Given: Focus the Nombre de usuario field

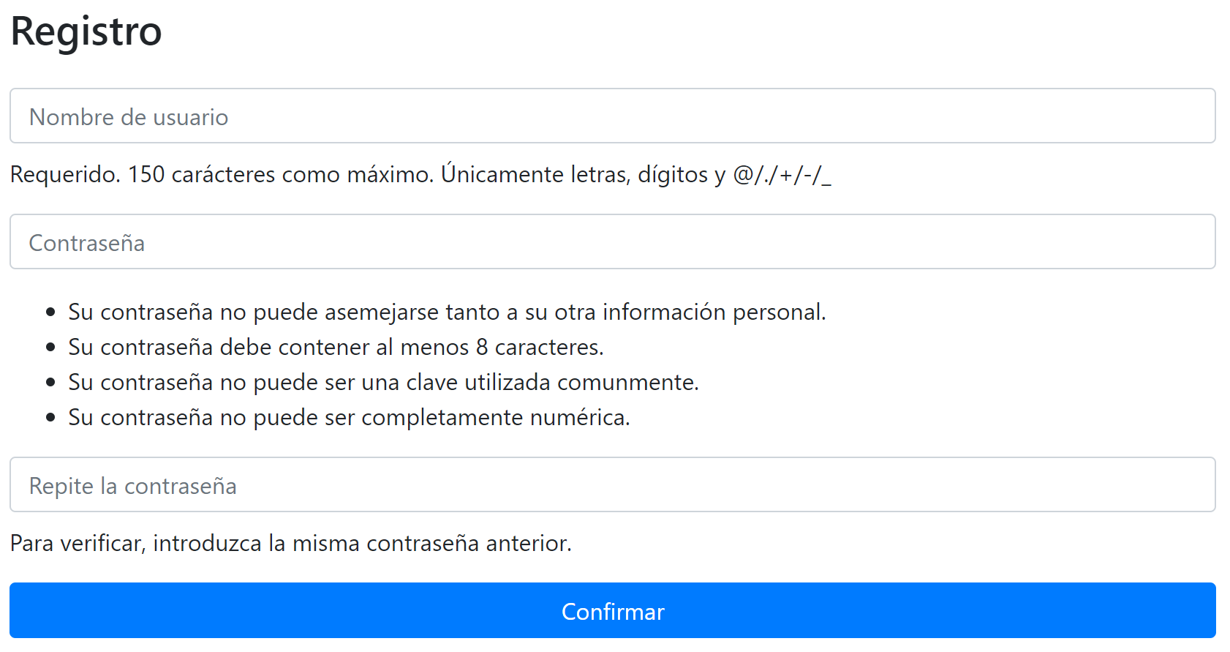Looking at the screenshot, I should (613, 116).
